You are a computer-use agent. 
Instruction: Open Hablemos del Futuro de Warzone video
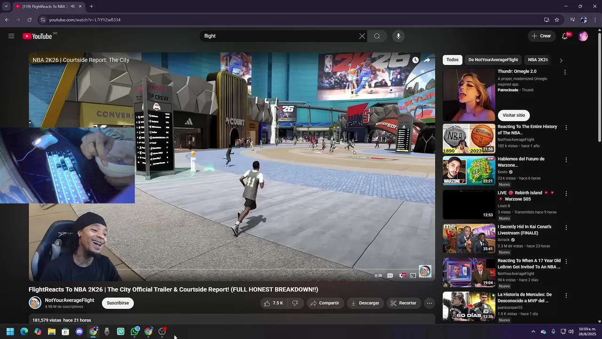coord(469,171)
